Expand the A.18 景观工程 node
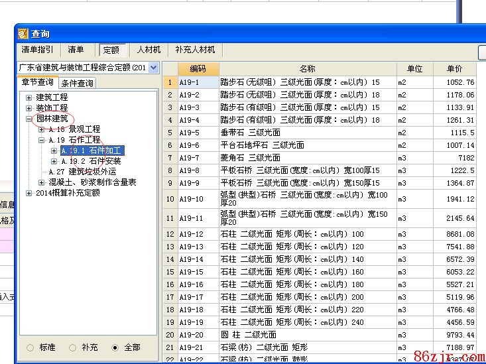This screenshot has height=364, width=486. tap(41, 130)
